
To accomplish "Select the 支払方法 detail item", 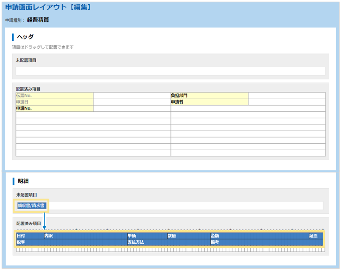I will click(x=168, y=242).
